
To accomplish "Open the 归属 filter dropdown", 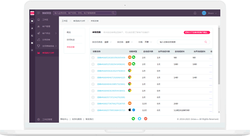I will click(x=148, y=42).
